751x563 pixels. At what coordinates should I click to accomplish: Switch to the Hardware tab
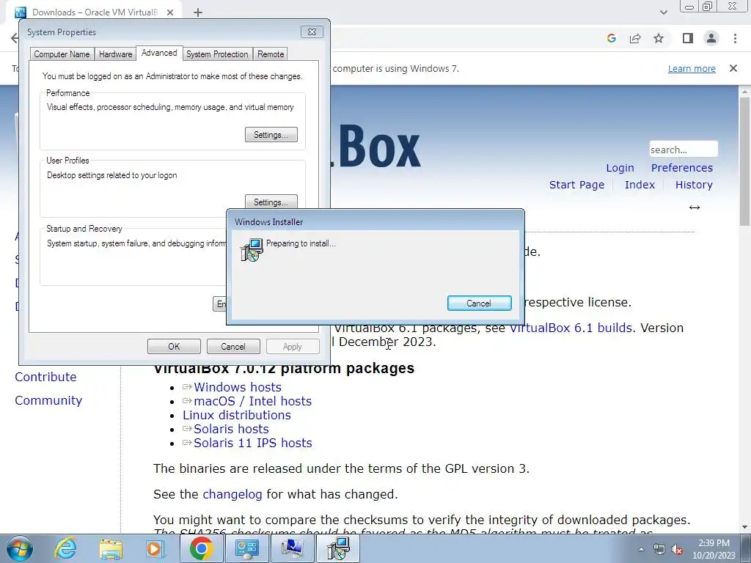[115, 54]
